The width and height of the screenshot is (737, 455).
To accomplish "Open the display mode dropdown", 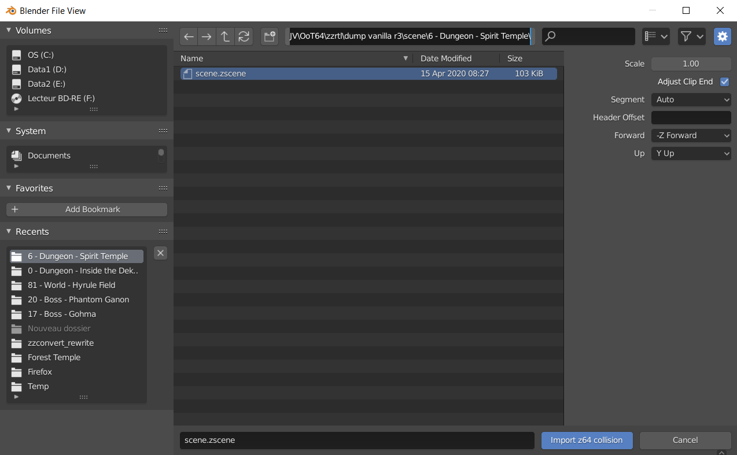I will pyautogui.click(x=656, y=36).
